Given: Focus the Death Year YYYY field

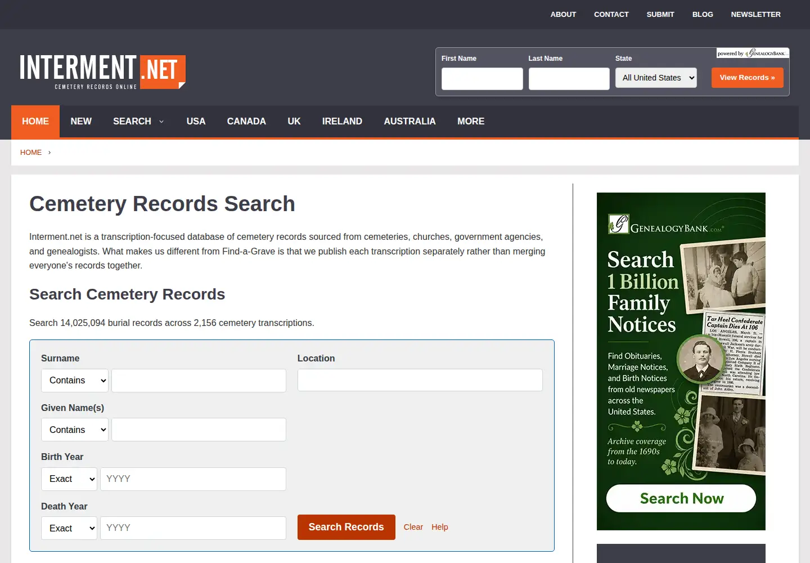Looking at the screenshot, I should point(193,528).
